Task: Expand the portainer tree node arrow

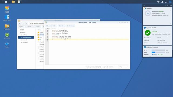Action: [x=22, y=43]
